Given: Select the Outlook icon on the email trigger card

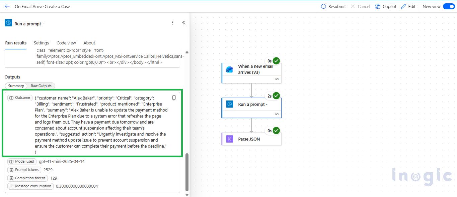Looking at the screenshot, I should click(x=229, y=69).
